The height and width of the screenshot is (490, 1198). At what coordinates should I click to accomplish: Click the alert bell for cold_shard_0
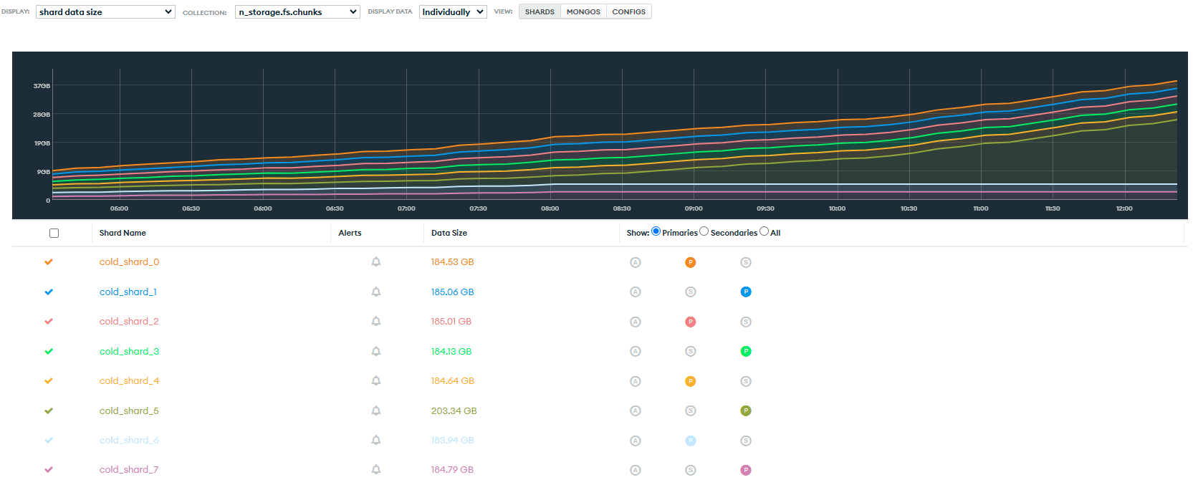[x=376, y=262]
